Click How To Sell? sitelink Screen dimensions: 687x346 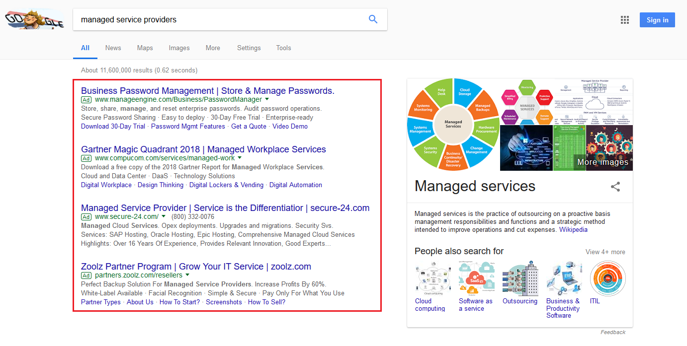[266, 302]
